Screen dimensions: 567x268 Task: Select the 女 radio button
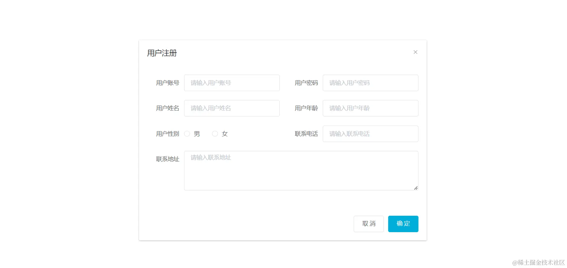215,134
